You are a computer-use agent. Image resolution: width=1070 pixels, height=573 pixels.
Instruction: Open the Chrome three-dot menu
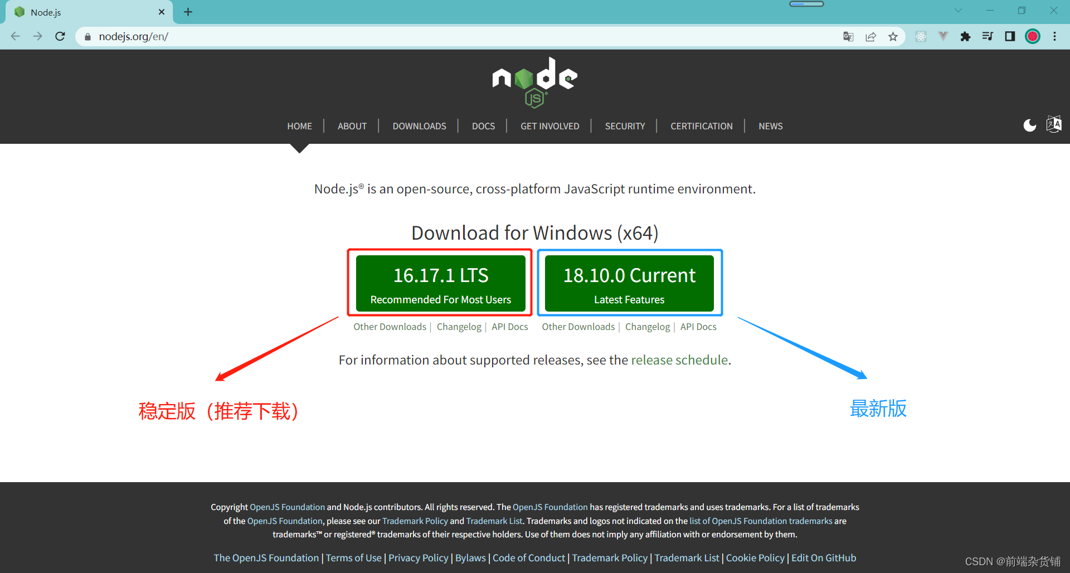(1054, 37)
